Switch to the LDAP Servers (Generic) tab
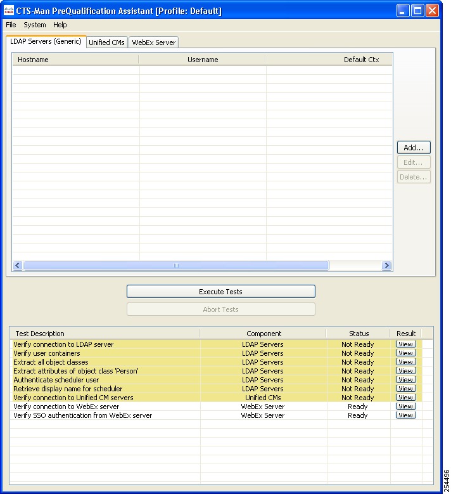This screenshot has width=451, height=494. [46, 41]
